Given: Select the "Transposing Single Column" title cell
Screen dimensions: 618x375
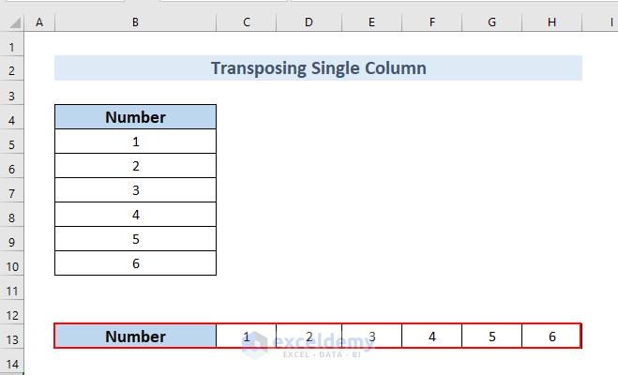Looking at the screenshot, I should tap(318, 68).
